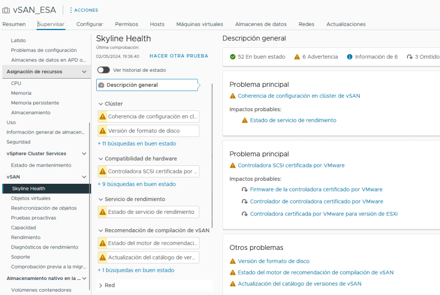Collapse the vSAN sidebar group
The height and width of the screenshot is (295, 440).
pyautogui.click(x=84, y=177)
